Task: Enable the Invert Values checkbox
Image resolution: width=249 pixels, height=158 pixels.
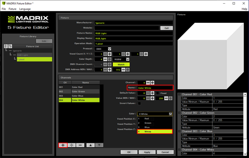Action: click(139, 103)
